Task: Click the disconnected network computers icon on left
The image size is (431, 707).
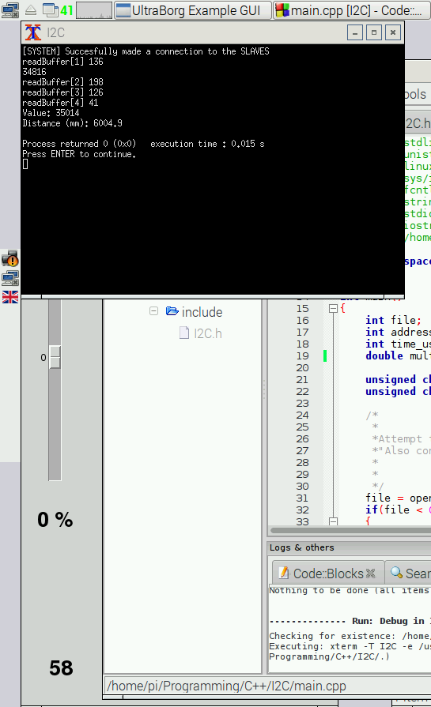Action: coord(10,278)
